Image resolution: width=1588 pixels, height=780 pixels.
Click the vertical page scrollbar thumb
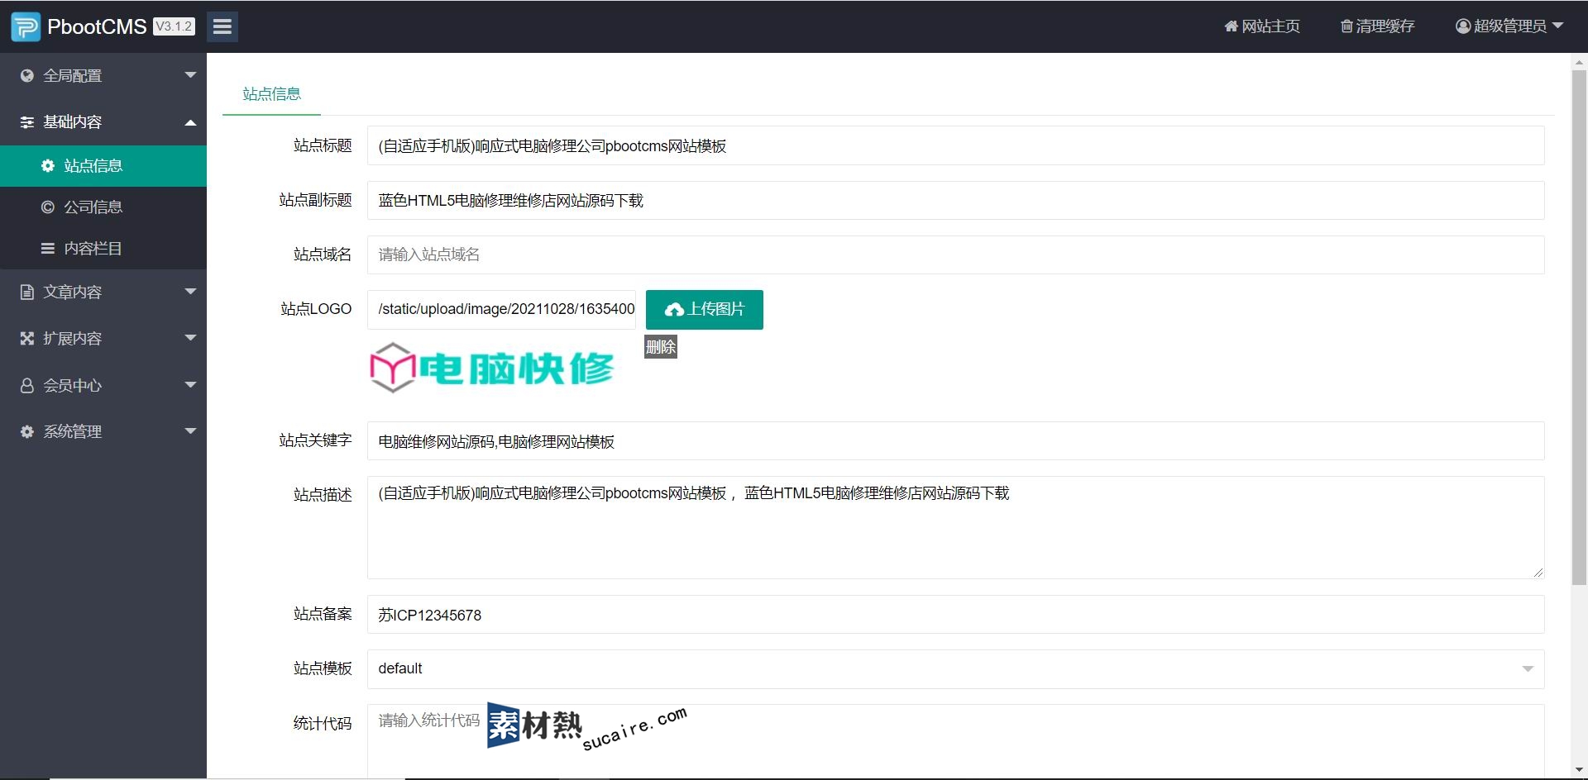point(1579,327)
